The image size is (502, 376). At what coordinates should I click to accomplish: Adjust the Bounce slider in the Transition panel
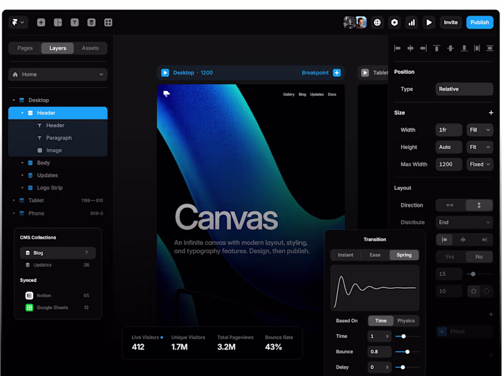(x=407, y=352)
